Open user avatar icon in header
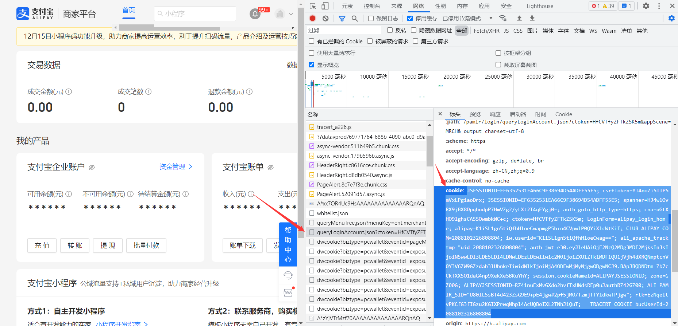The height and width of the screenshot is (326, 678). click(x=280, y=14)
